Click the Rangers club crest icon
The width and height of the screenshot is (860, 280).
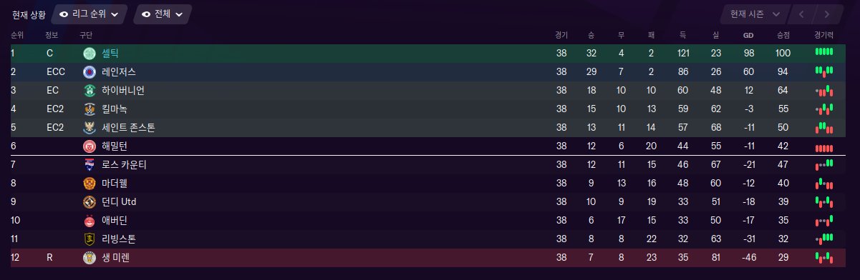(x=89, y=72)
